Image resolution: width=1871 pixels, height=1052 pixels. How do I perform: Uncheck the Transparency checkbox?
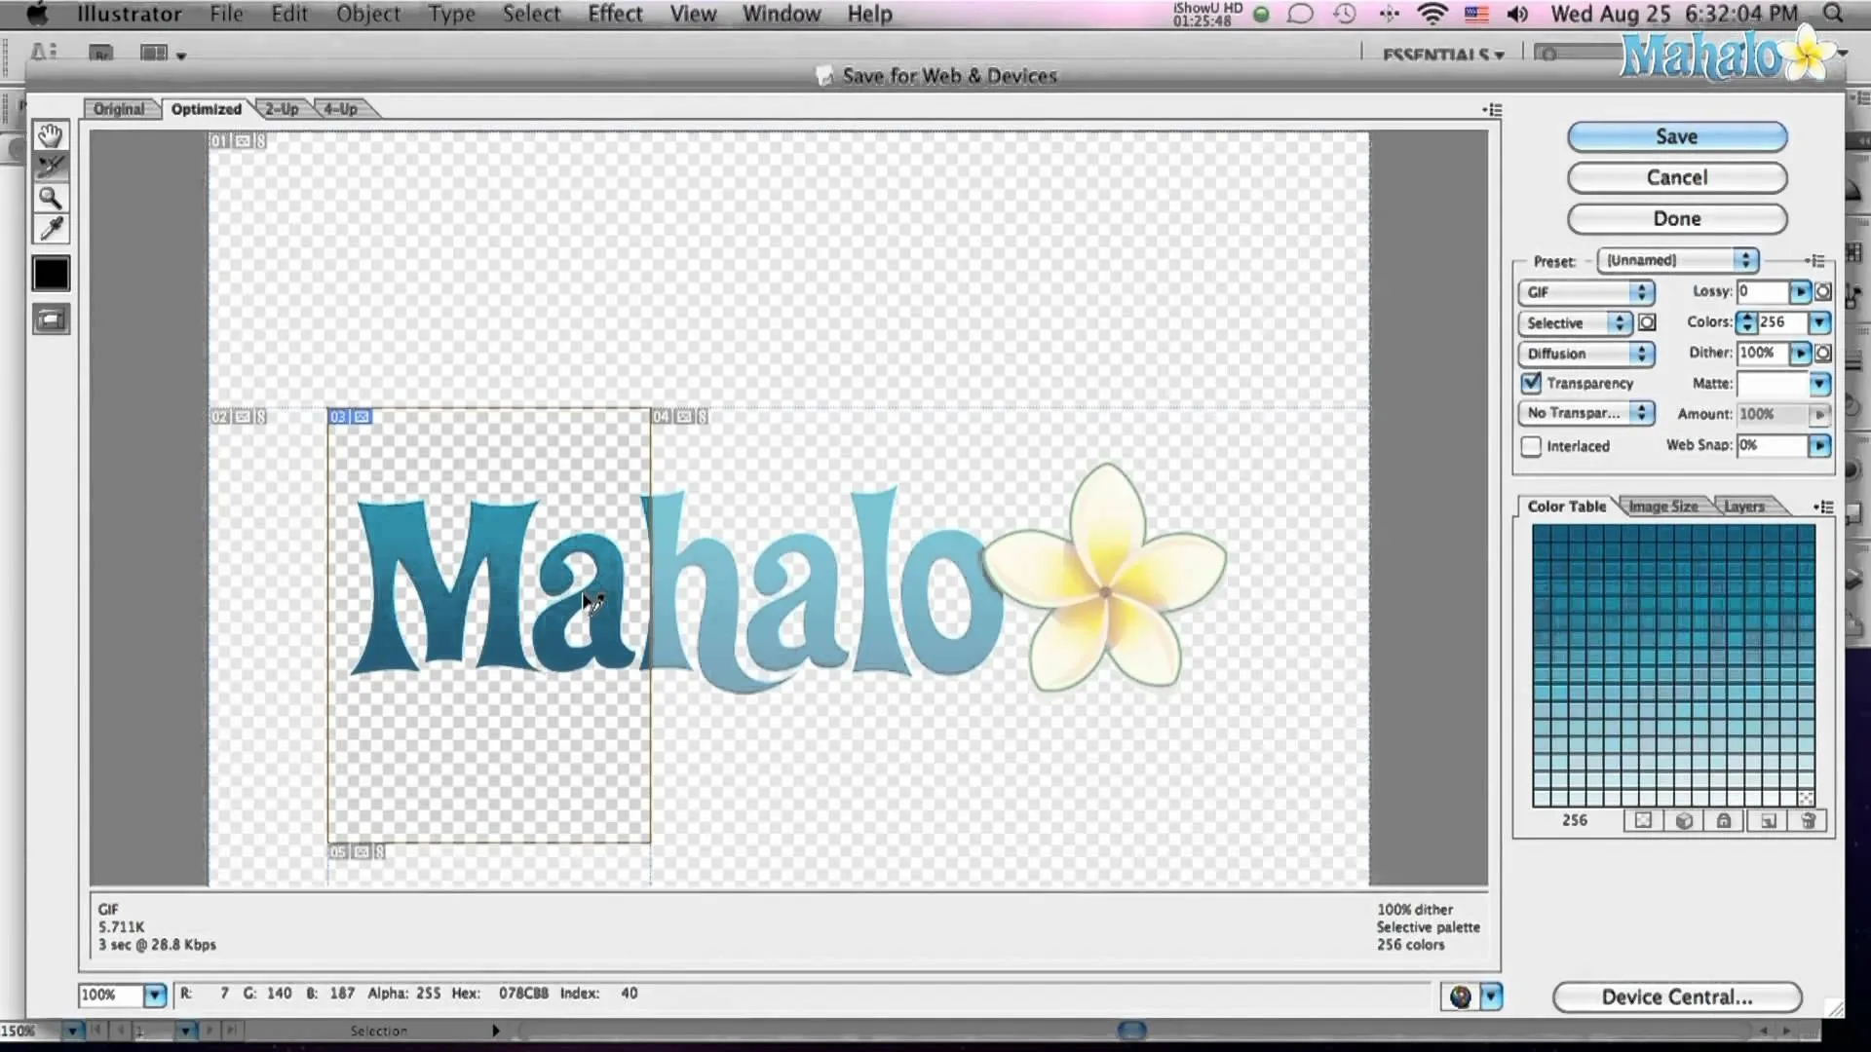click(1531, 383)
